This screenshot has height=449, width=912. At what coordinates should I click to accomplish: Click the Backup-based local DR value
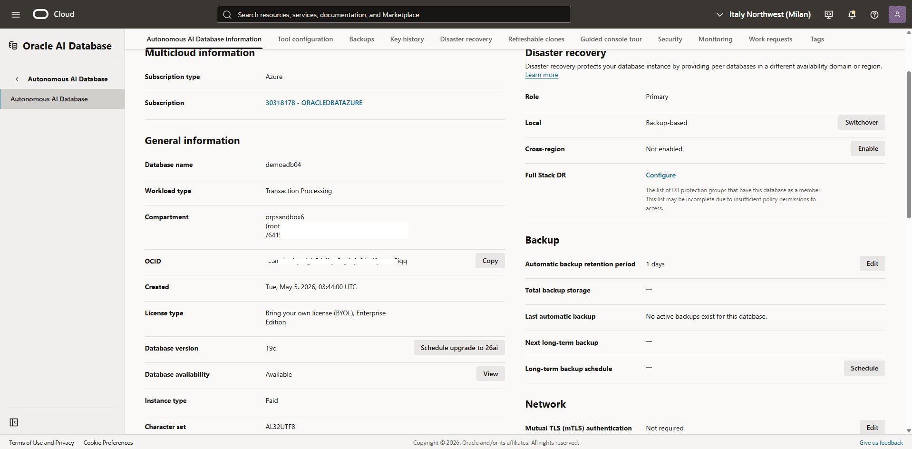click(666, 123)
